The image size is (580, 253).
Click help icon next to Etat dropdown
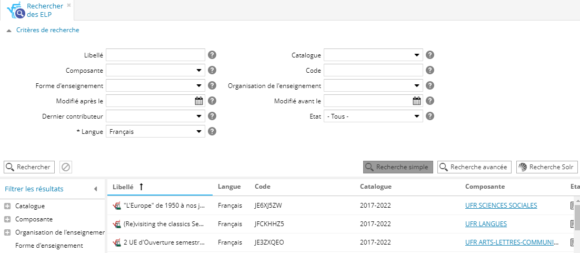pos(430,116)
